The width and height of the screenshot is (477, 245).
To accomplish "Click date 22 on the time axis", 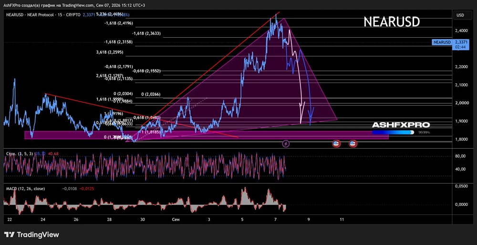I will (10, 219).
